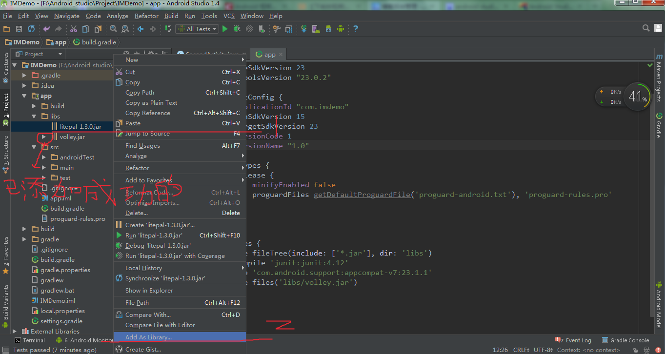Open the VCS menu
Image resolution: width=665 pixels, height=354 pixels.
tap(229, 16)
